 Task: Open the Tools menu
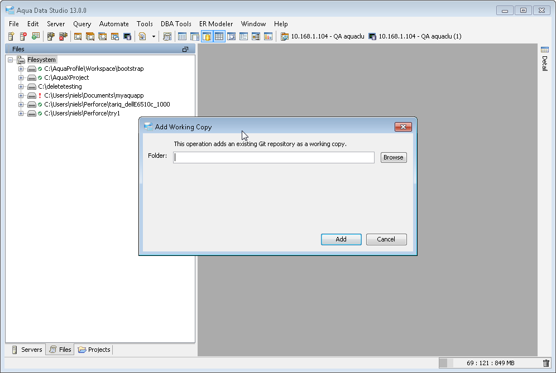click(x=145, y=24)
